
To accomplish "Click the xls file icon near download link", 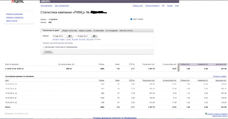I will coord(206,114).
